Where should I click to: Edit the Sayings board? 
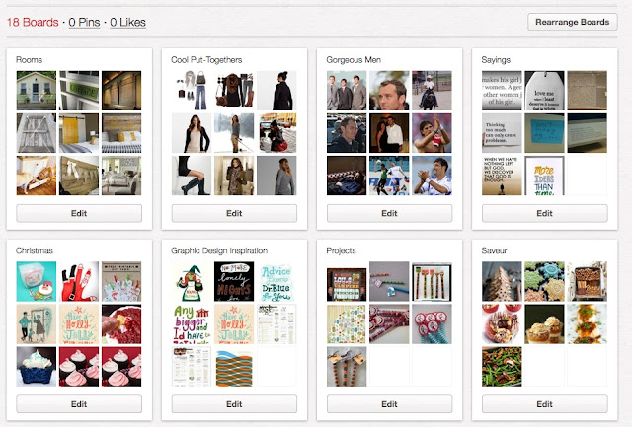point(544,213)
